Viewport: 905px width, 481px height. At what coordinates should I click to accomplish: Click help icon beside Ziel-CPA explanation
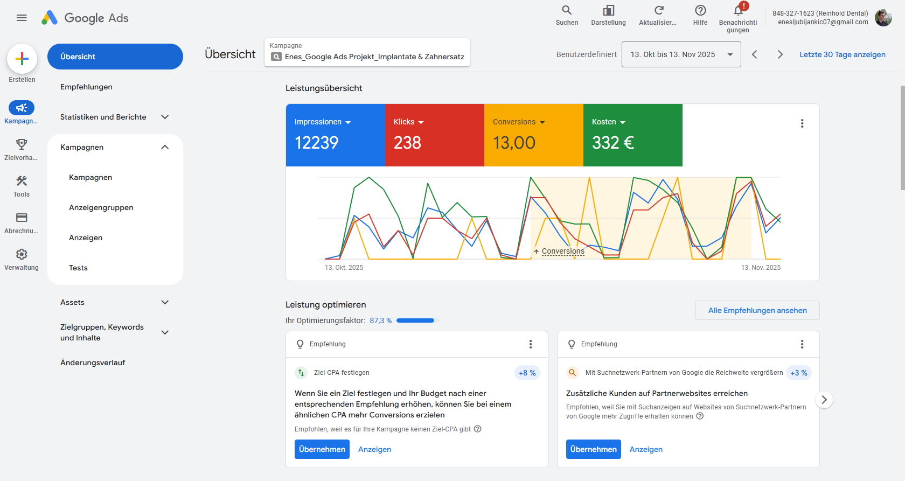477,429
